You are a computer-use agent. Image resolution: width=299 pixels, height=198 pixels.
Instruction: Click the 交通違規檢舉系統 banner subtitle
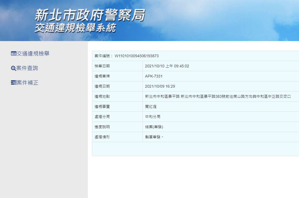pyautogui.click(x=75, y=28)
